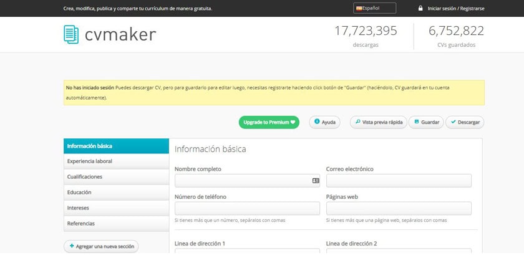Open Iniciar sesión / Registrarse link
Screen dimensions: 524x268
[x=456, y=8]
